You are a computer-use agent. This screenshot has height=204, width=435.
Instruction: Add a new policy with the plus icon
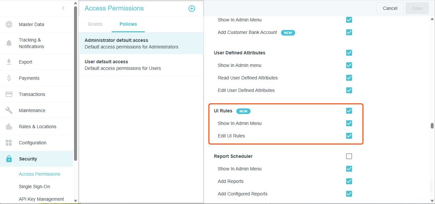[192, 9]
